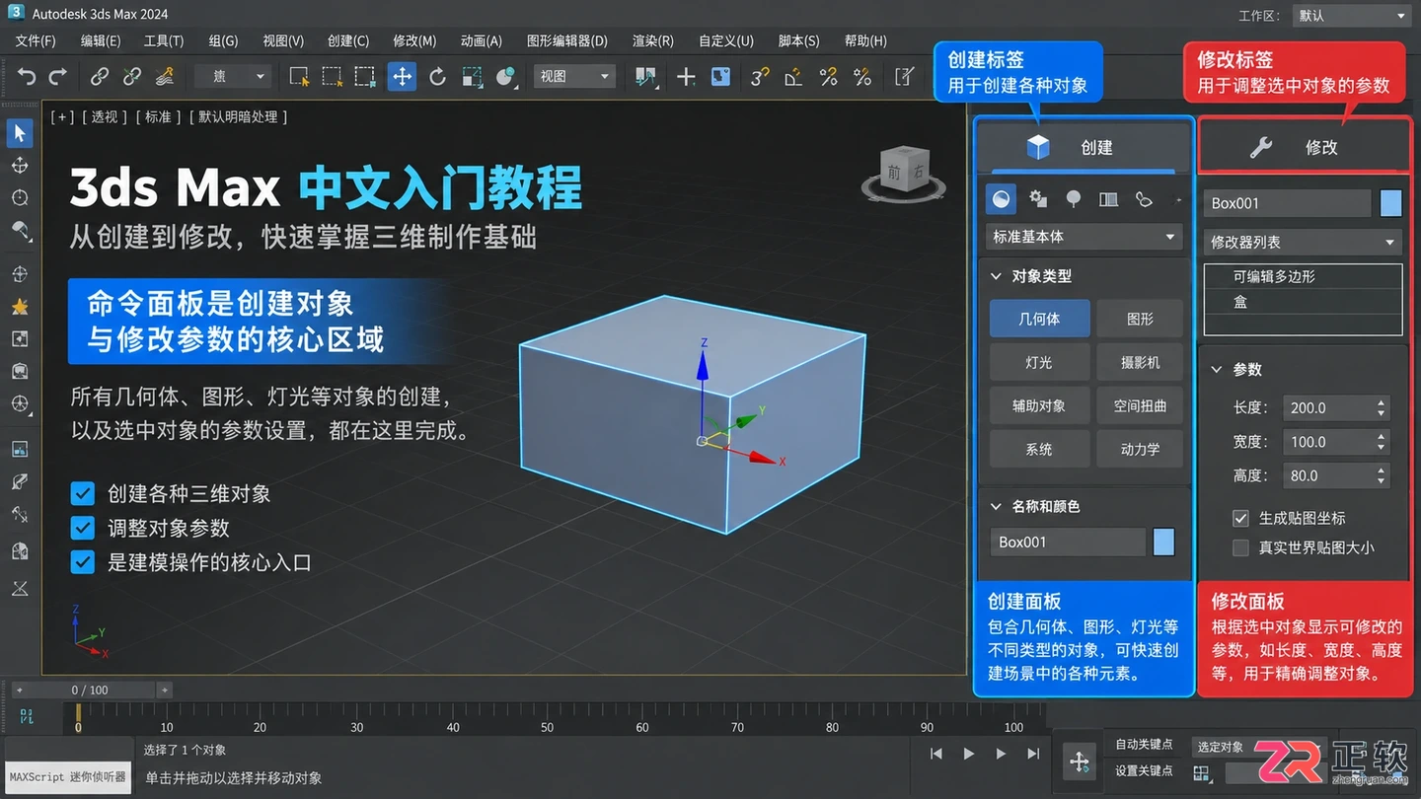Screen dimensions: 1421x799
Task: Click the key filters grid icon
Action: pyautogui.click(x=1202, y=774)
